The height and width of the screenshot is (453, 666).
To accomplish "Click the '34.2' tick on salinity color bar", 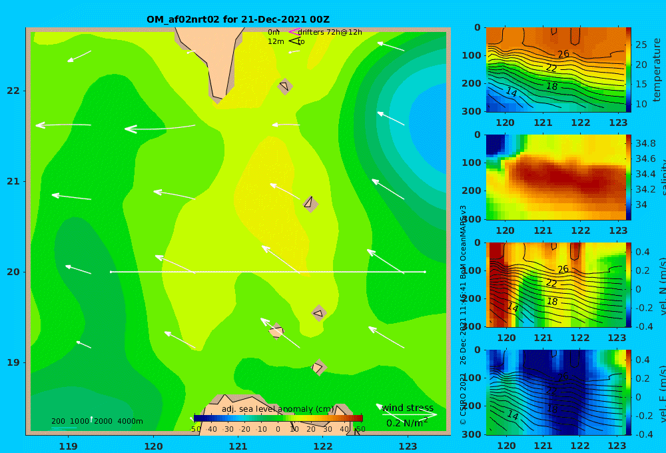I will pyautogui.click(x=645, y=189).
